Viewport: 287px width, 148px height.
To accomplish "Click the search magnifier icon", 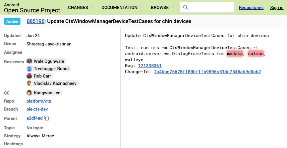I will click(x=186, y=7).
